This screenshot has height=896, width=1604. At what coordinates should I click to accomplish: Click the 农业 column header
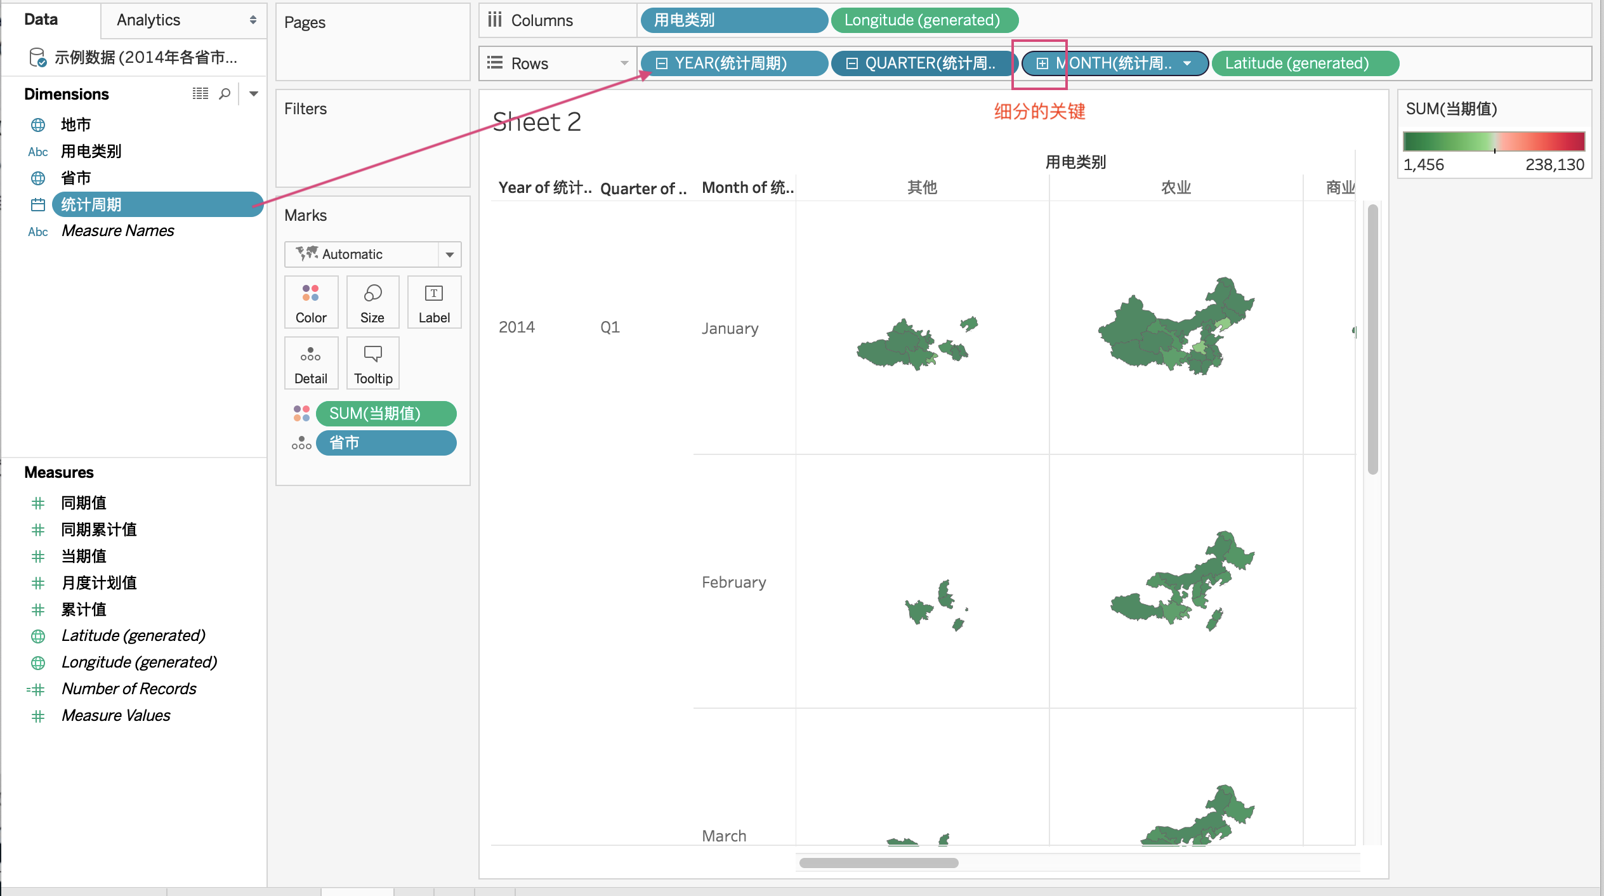click(1176, 188)
